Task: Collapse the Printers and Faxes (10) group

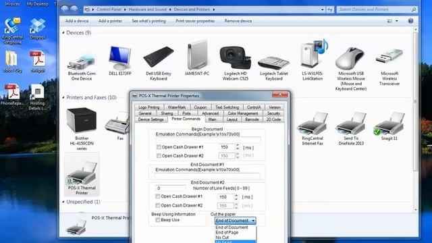Action: click(63, 97)
